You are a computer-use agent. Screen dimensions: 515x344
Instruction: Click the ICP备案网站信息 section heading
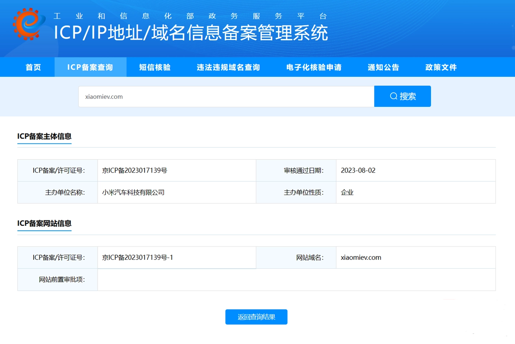point(44,224)
